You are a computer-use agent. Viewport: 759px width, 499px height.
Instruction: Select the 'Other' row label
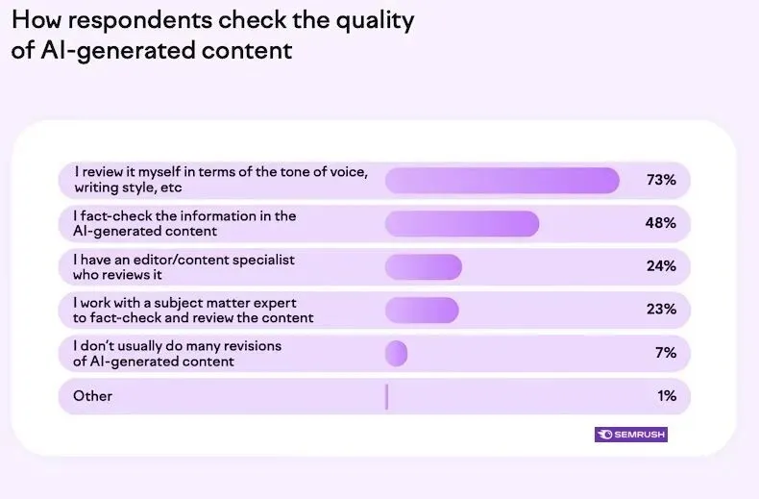(x=93, y=396)
